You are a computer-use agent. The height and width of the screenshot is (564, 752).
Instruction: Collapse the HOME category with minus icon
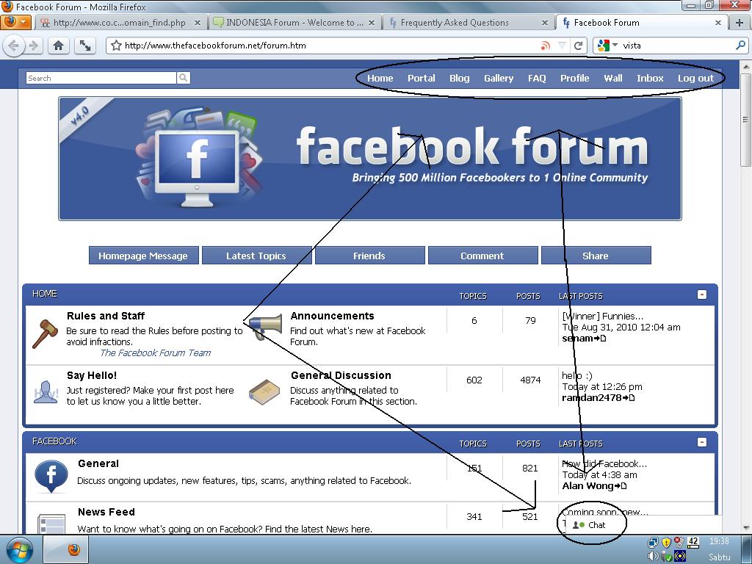pos(701,294)
